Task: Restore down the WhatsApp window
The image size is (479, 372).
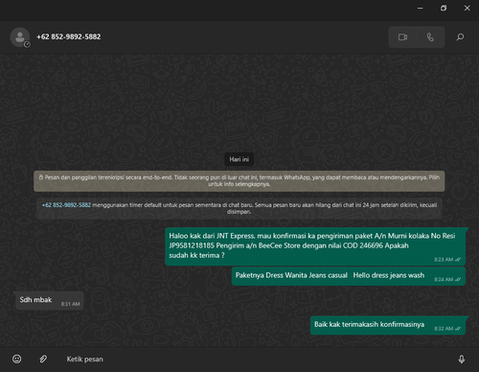Action: pyautogui.click(x=444, y=8)
